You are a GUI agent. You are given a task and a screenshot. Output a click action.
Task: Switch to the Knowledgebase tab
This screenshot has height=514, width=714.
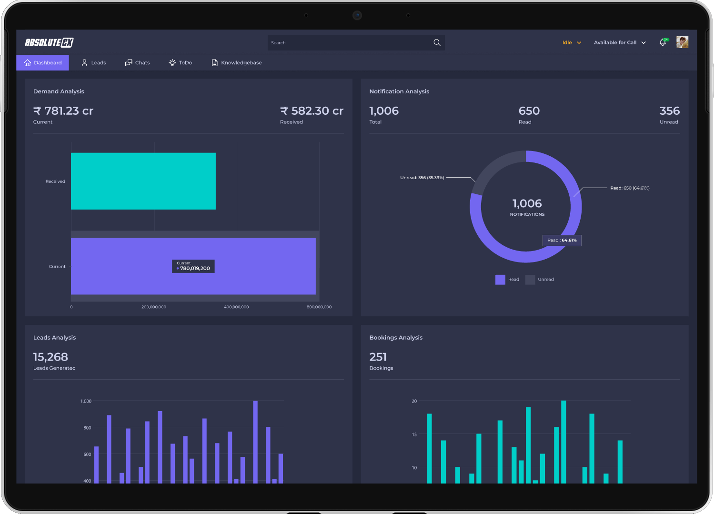coord(237,62)
